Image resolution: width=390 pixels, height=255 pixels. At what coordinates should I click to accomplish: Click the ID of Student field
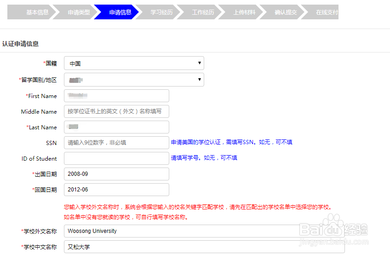pyautogui.click(x=116, y=158)
